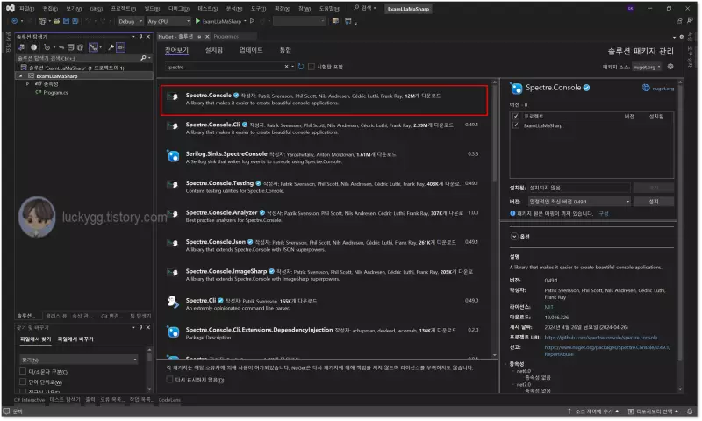Image resolution: width=702 pixels, height=421 pixels.
Task: Open the github.com project URL link
Action: pos(600,338)
